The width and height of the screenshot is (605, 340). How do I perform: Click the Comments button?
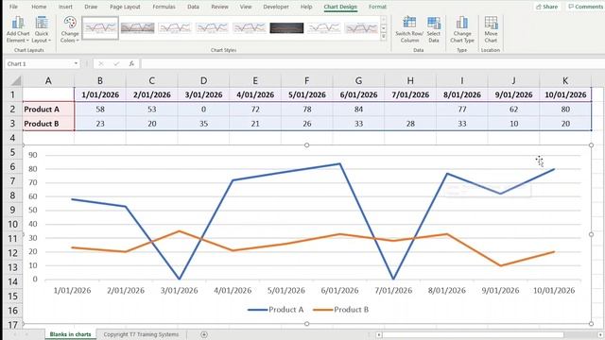tap(585, 7)
